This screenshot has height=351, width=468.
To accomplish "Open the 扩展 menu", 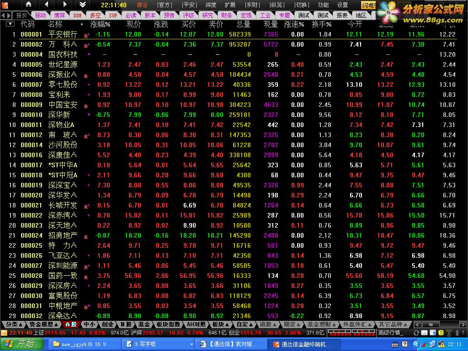I will tap(230, 5).
